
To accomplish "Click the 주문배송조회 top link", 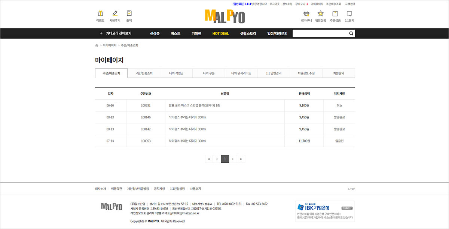I will [x=334, y=4].
